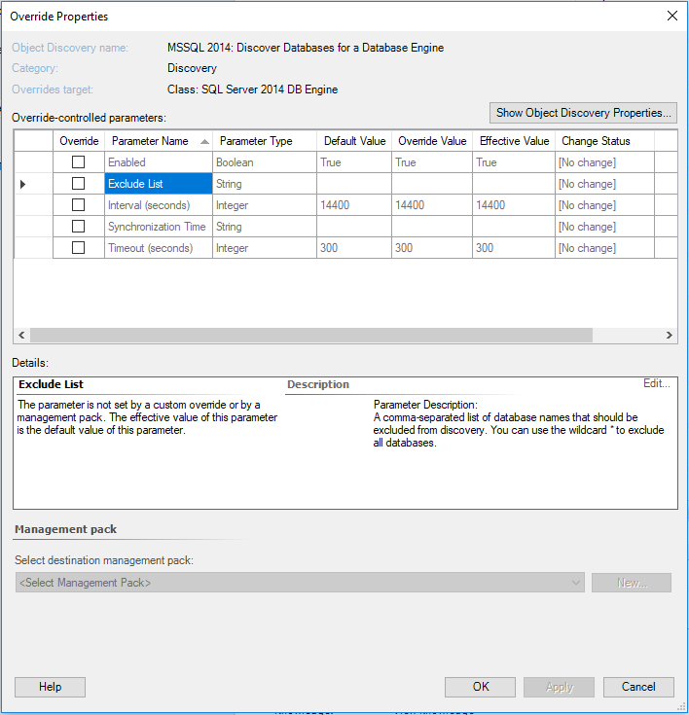The image size is (689, 715).
Task: Tick Override checkbox for Timeout (seconds)
Action: (79, 248)
